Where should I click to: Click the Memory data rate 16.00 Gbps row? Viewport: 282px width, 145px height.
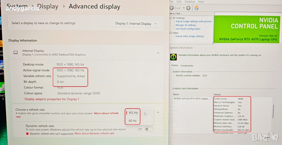coord(231,123)
